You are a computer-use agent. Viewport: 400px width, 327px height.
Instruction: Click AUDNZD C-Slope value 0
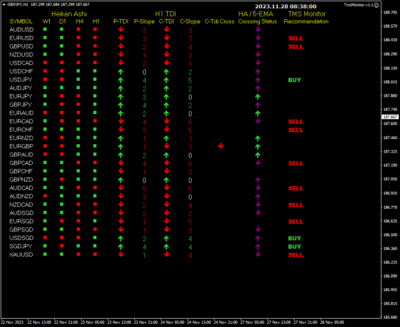coord(190,197)
